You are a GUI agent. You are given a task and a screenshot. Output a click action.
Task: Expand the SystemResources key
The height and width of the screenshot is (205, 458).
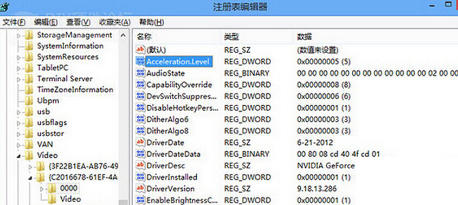point(18,57)
